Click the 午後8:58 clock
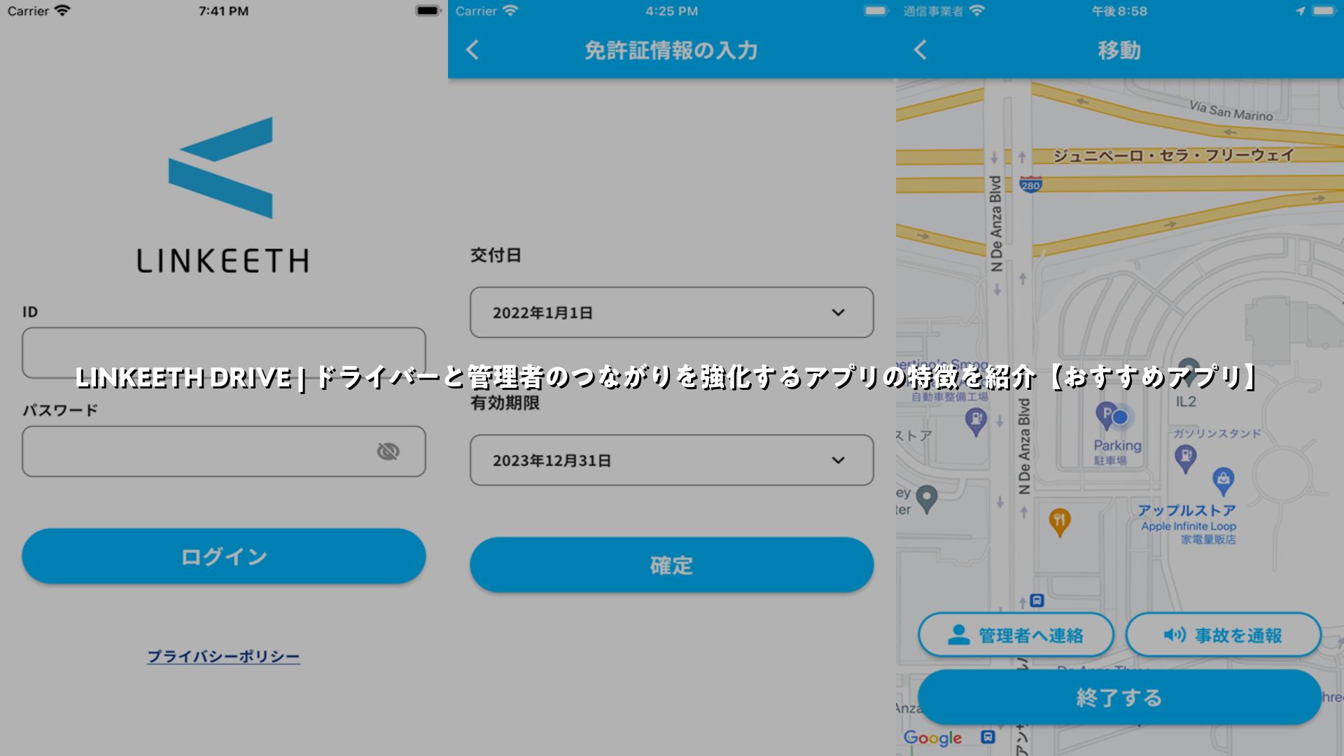 pos(1119,11)
